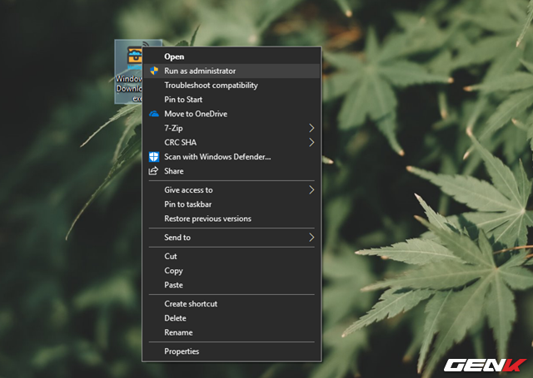This screenshot has height=378, width=533.
Task: Choose Troubleshoot compatibility
Action: pyautogui.click(x=232, y=85)
